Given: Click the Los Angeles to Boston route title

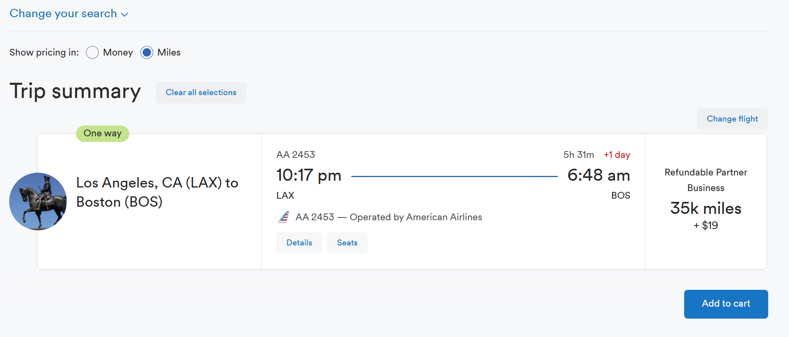Looking at the screenshot, I should pyautogui.click(x=157, y=192).
